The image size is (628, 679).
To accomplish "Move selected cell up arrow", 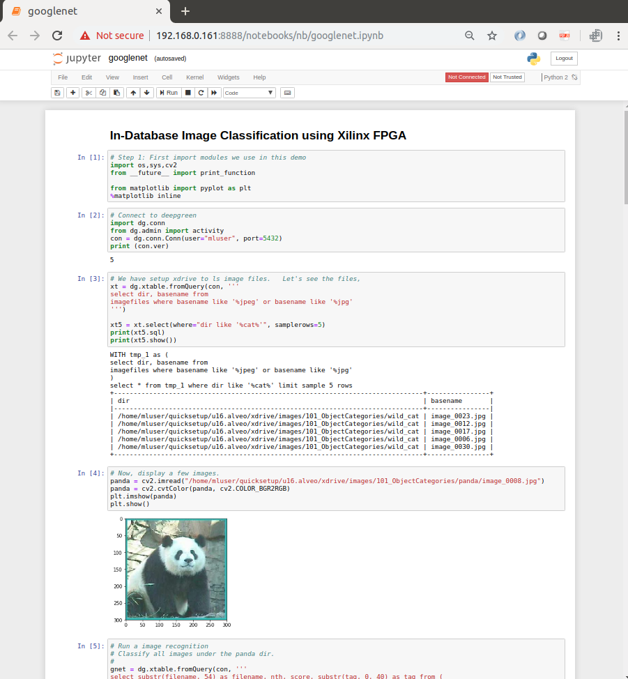I will click(133, 93).
